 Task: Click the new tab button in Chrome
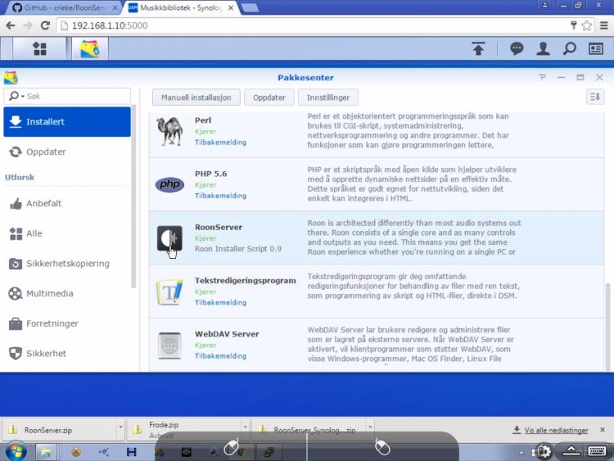click(250, 8)
